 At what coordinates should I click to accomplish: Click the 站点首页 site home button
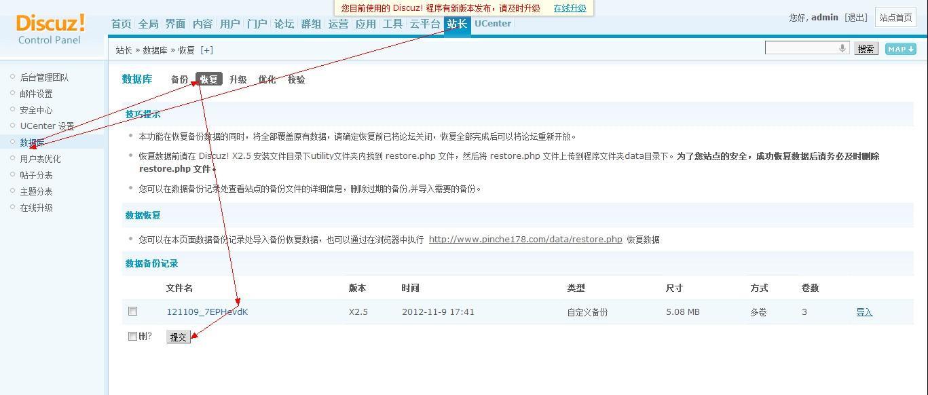coord(895,18)
